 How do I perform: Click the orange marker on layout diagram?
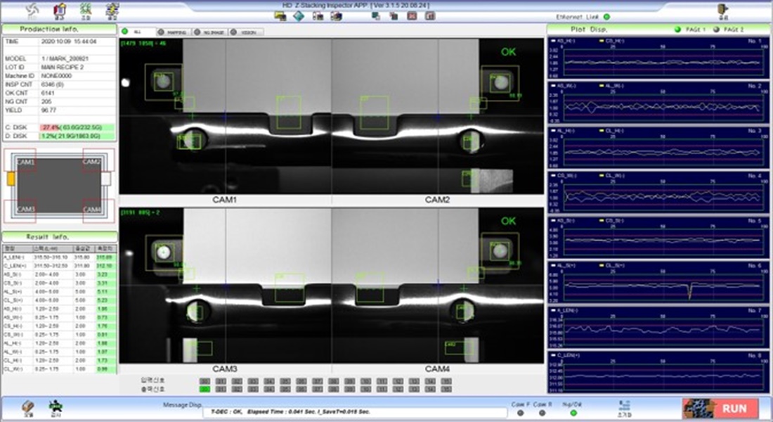(11, 180)
